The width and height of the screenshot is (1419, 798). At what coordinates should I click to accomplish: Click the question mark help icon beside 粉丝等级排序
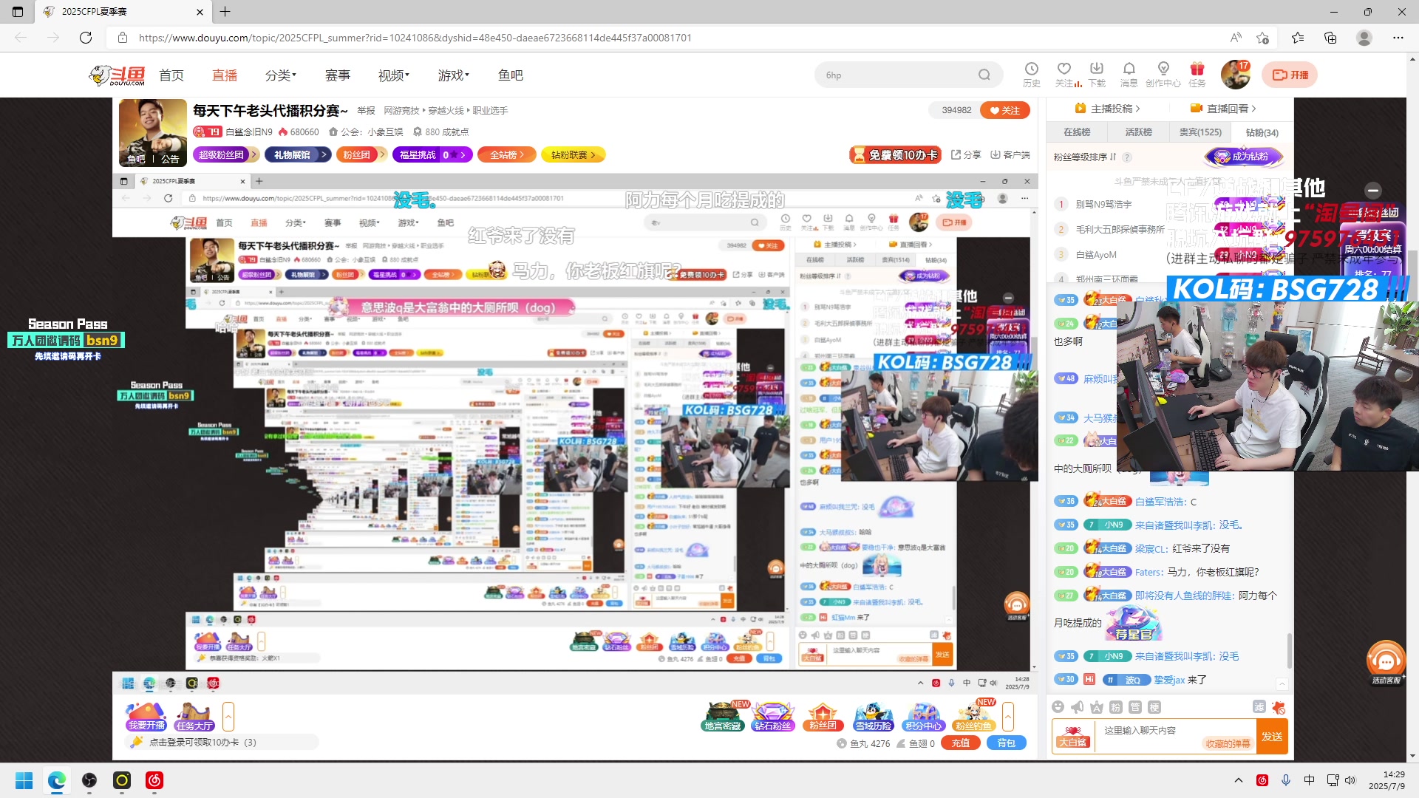(x=1127, y=157)
